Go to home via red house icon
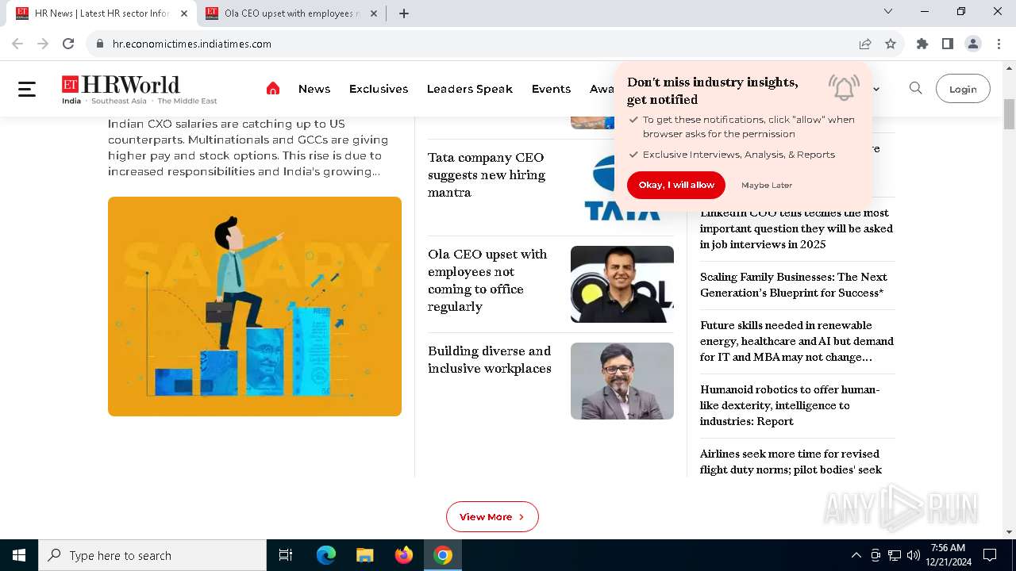The height and width of the screenshot is (571, 1016). point(273,89)
